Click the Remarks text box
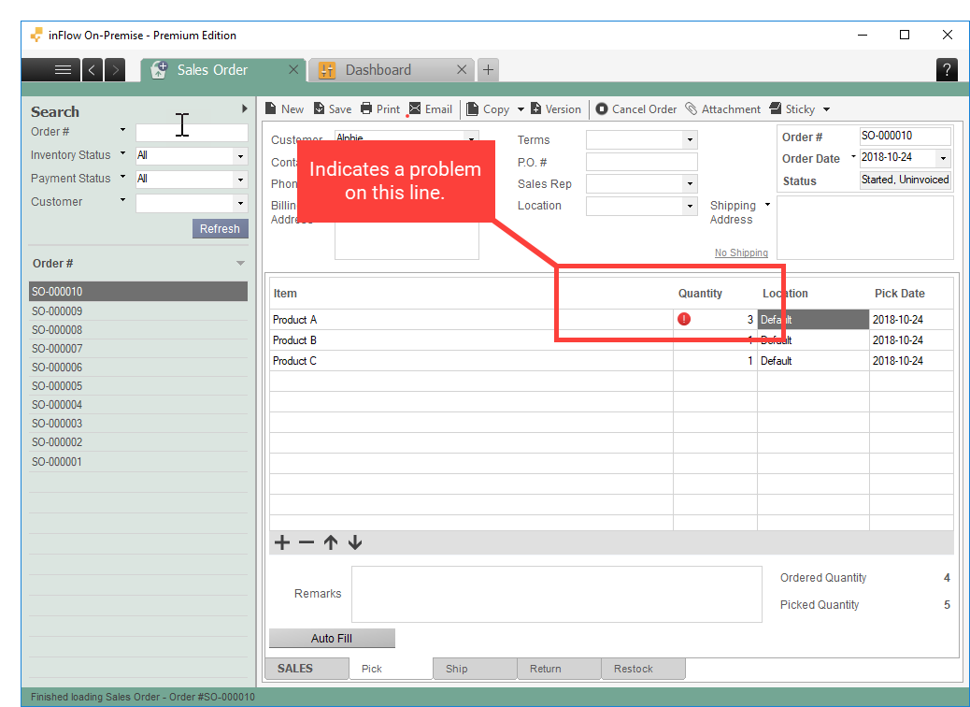Screen dimensions: 970x707 pyautogui.click(x=557, y=595)
